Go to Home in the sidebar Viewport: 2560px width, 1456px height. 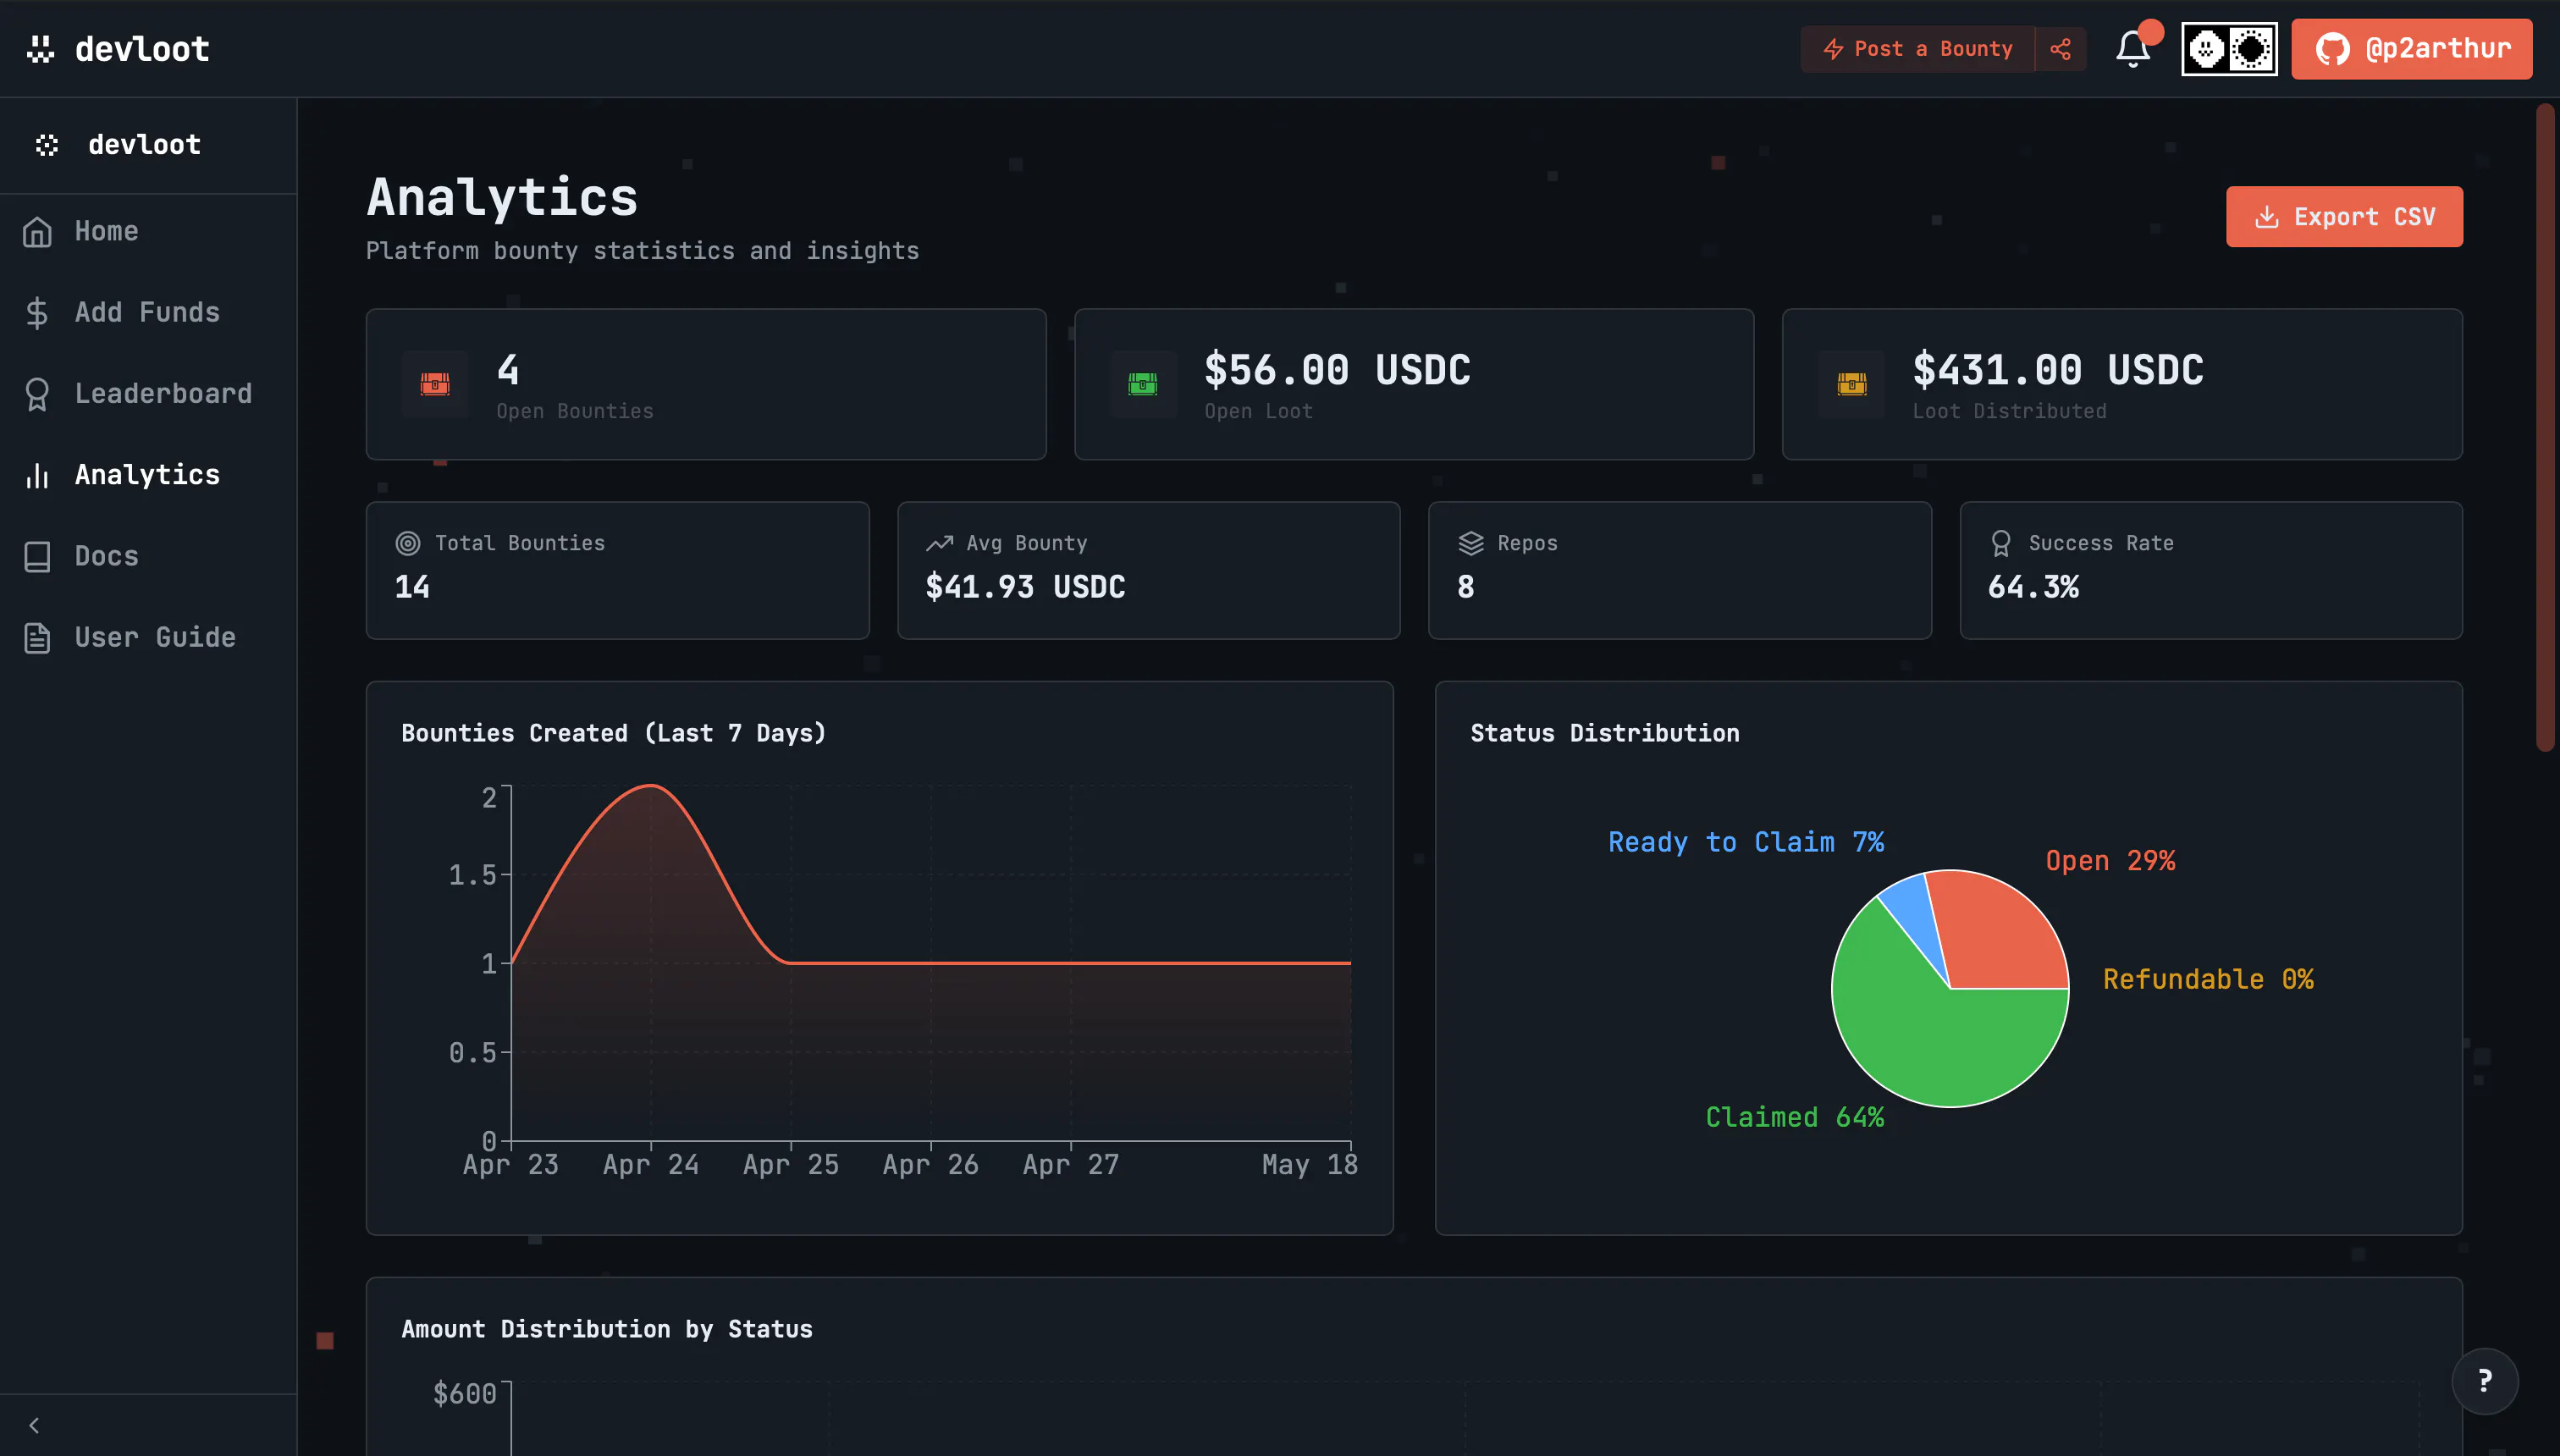(148, 231)
